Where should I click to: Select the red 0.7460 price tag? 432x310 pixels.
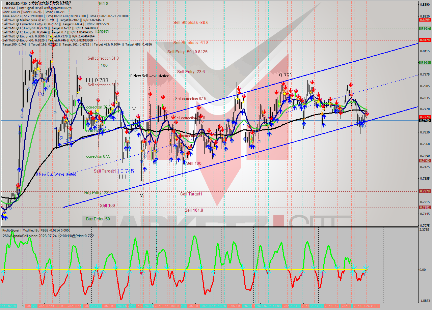(425, 161)
